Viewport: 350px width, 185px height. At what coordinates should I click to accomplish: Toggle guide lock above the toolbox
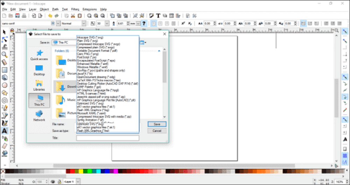12,30
